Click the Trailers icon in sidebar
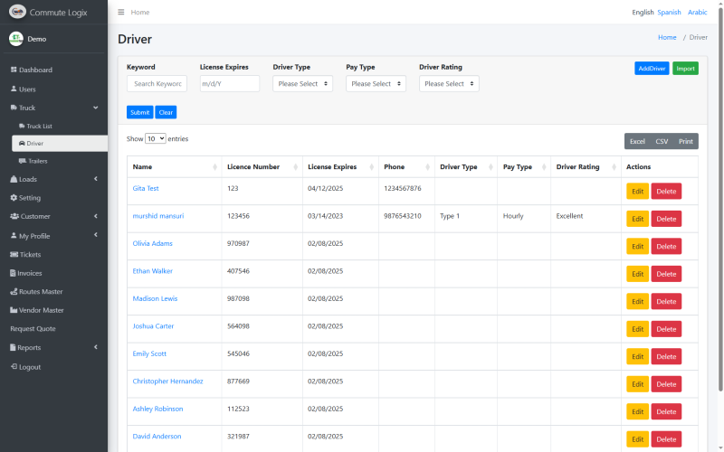 (22, 161)
